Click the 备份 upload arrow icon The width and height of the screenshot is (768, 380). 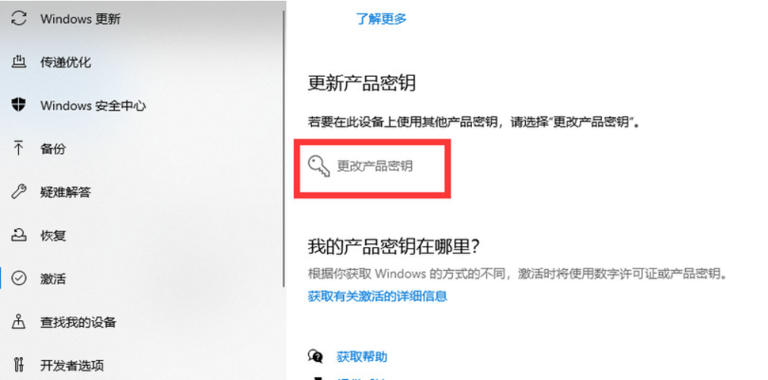[19, 149]
